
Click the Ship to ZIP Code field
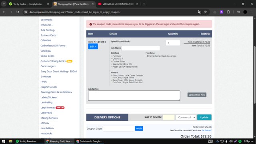click(x=169, y=117)
